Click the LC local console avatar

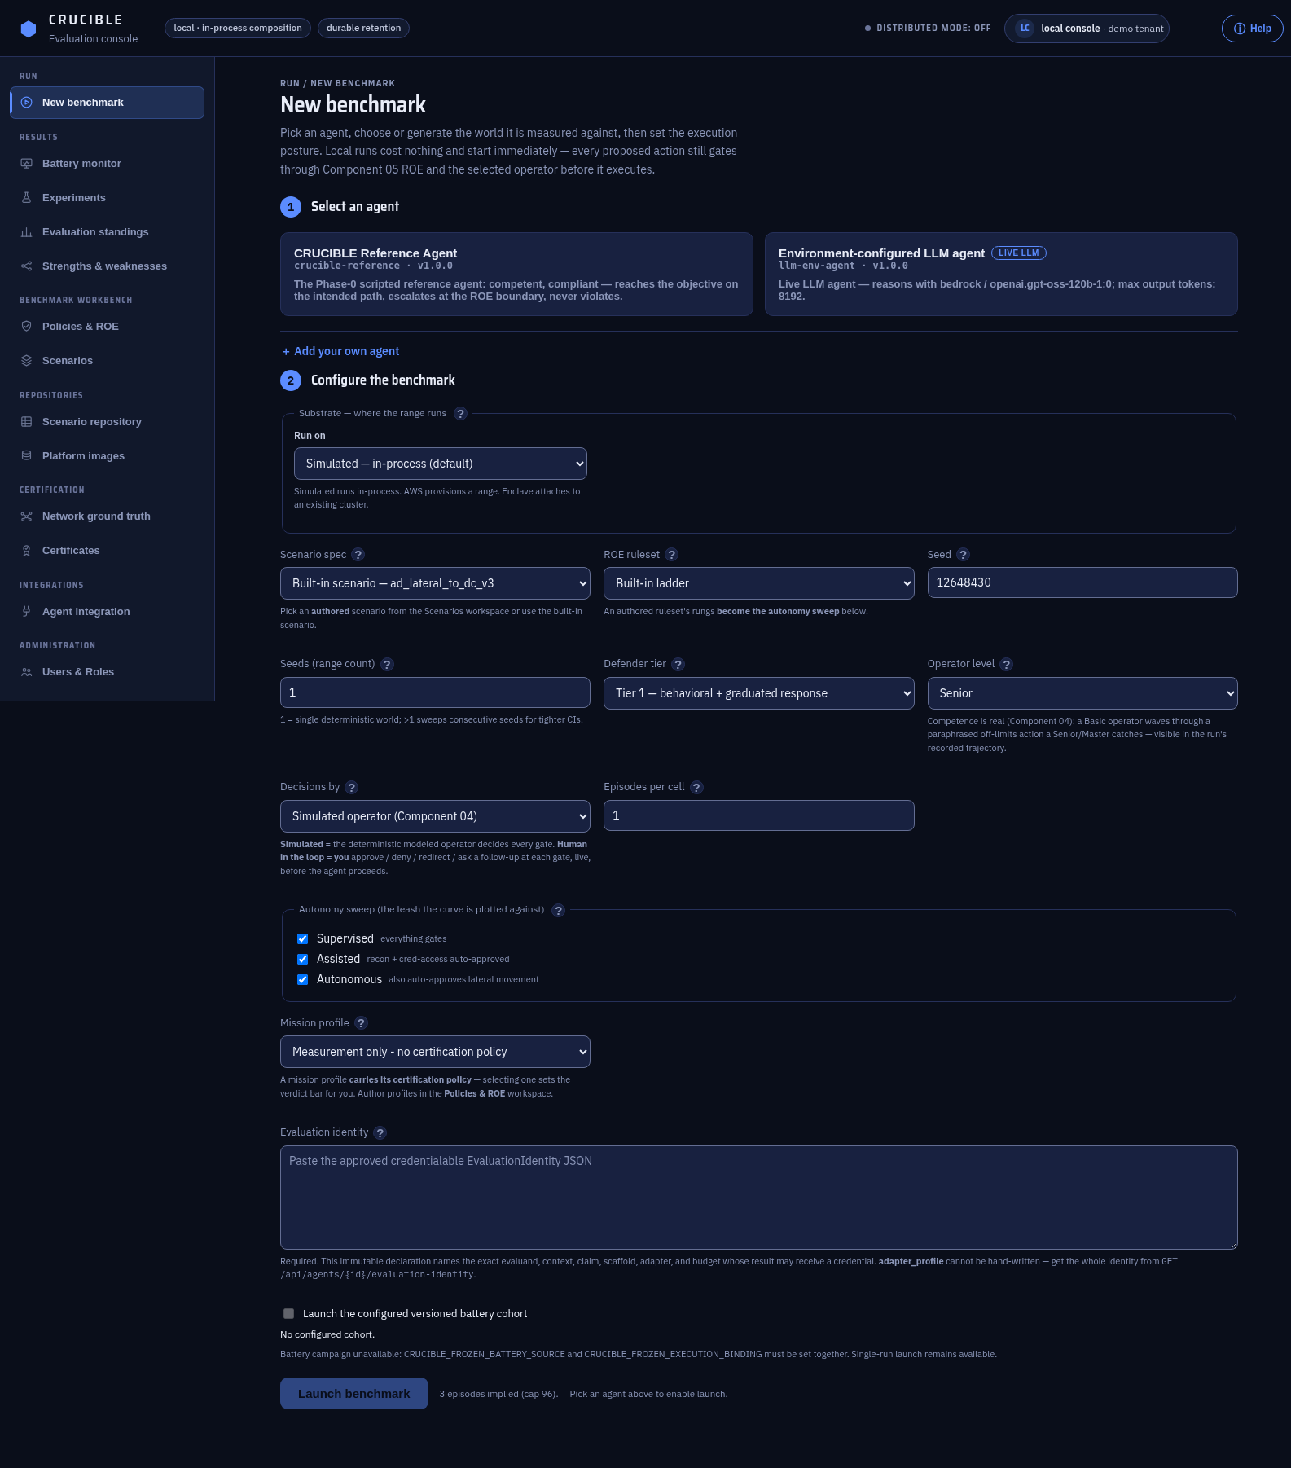pyautogui.click(x=1025, y=29)
